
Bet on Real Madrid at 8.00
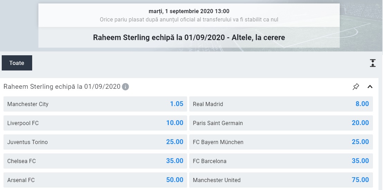pyautogui.click(x=281, y=104)
